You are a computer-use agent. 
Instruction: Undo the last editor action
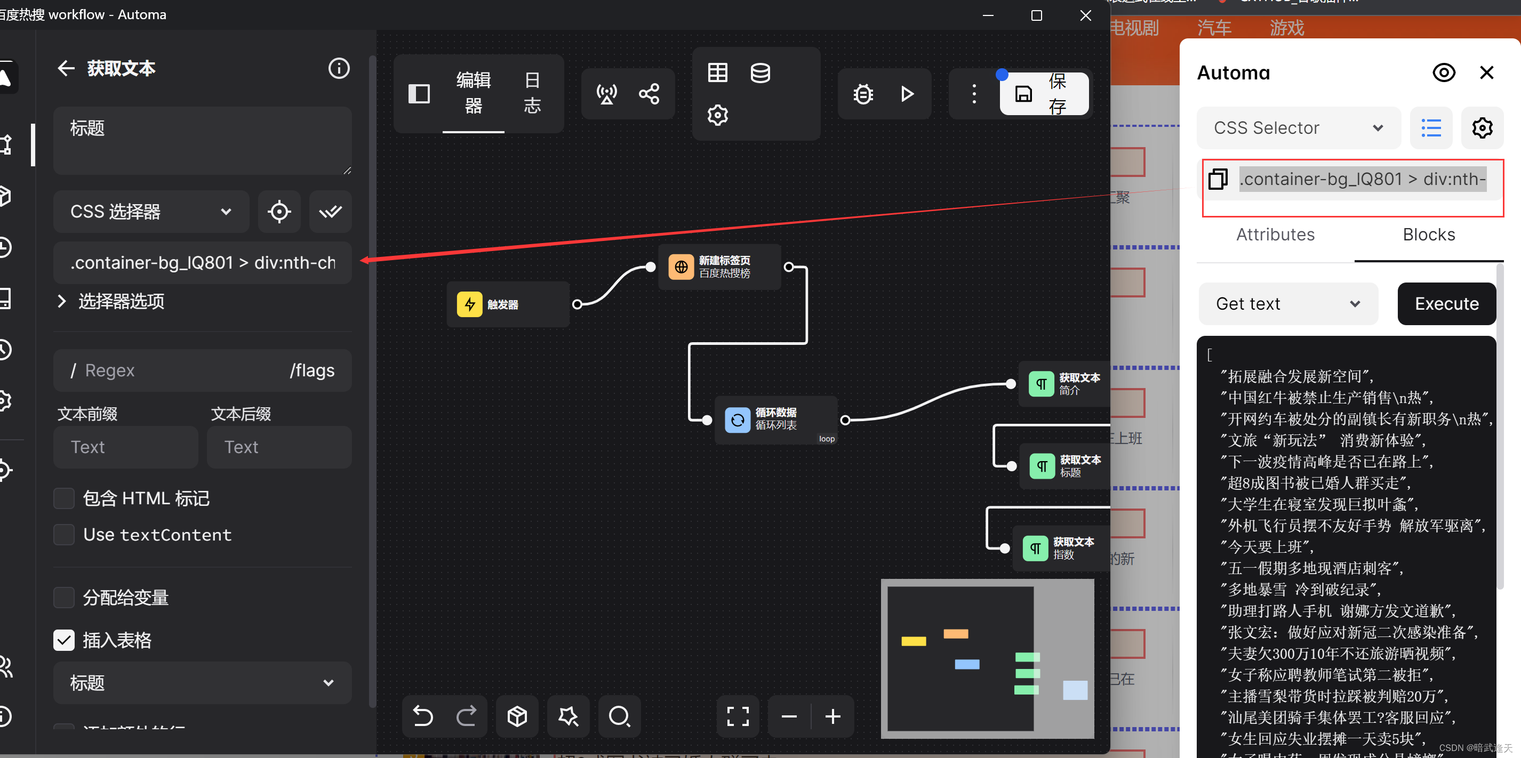(x=423, y=716)
